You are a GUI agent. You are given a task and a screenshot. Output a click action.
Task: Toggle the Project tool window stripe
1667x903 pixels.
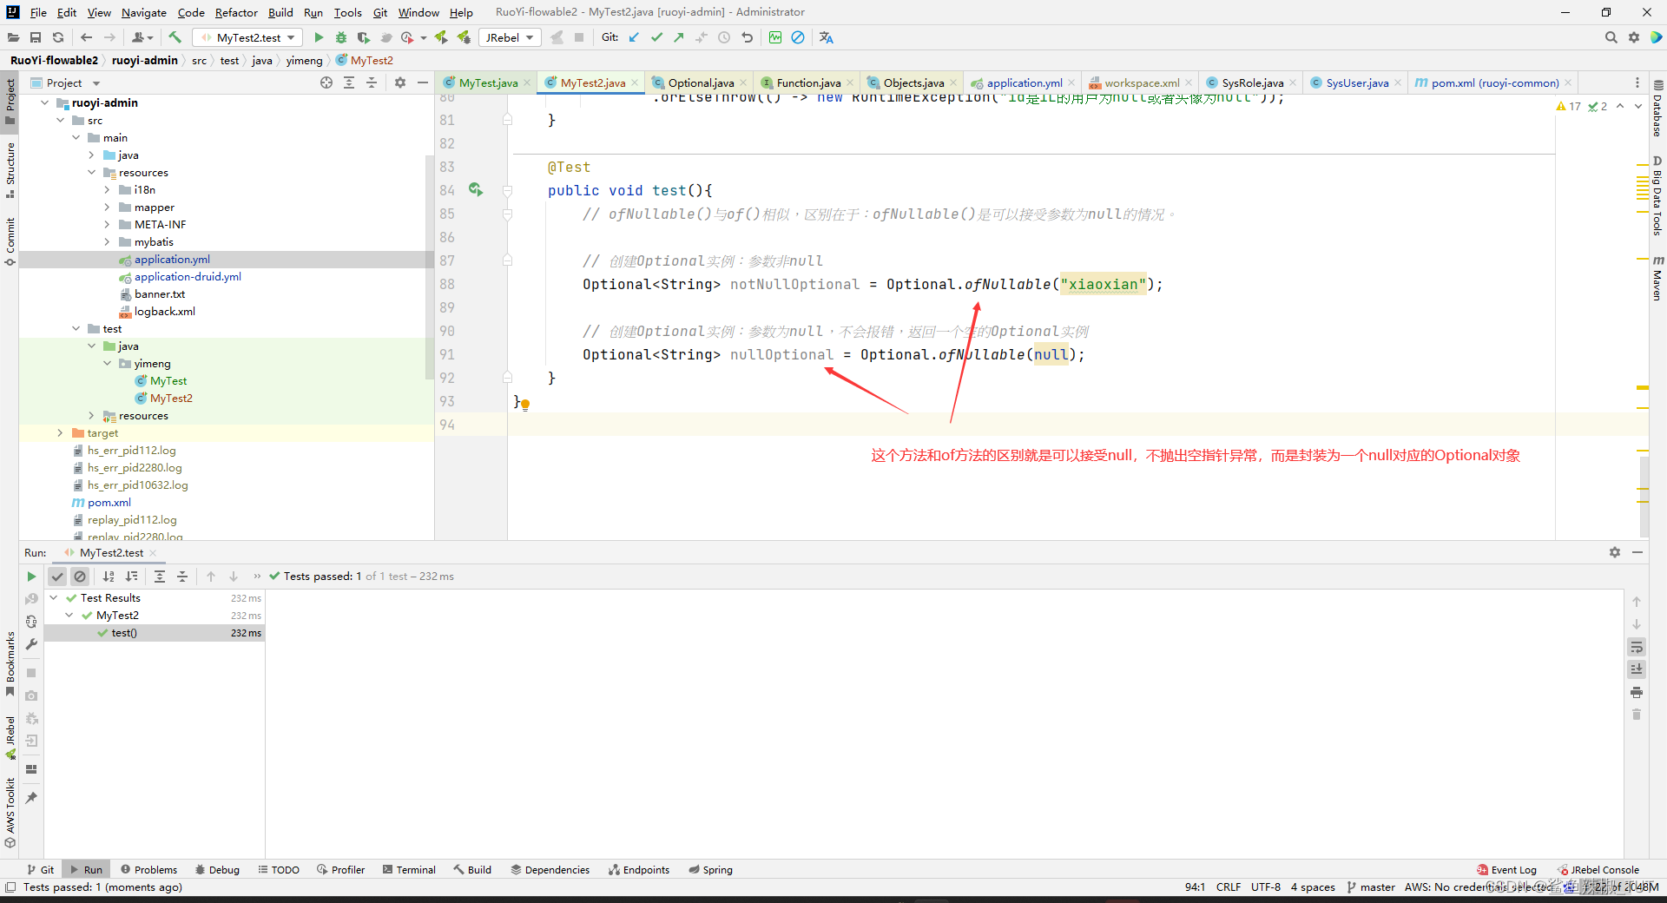click(x=10, y=101)
